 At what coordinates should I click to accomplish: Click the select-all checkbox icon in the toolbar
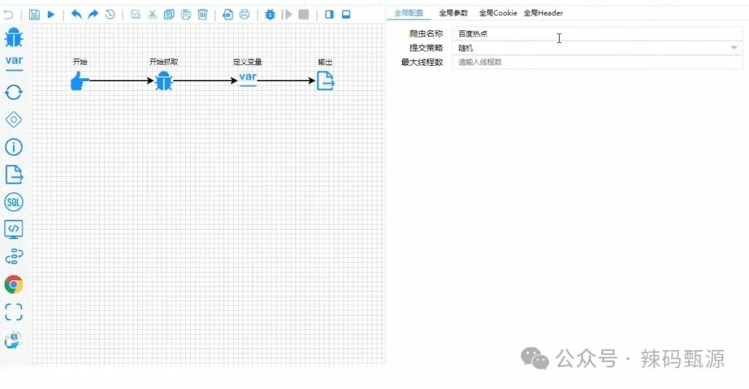[x=136, y=15]
